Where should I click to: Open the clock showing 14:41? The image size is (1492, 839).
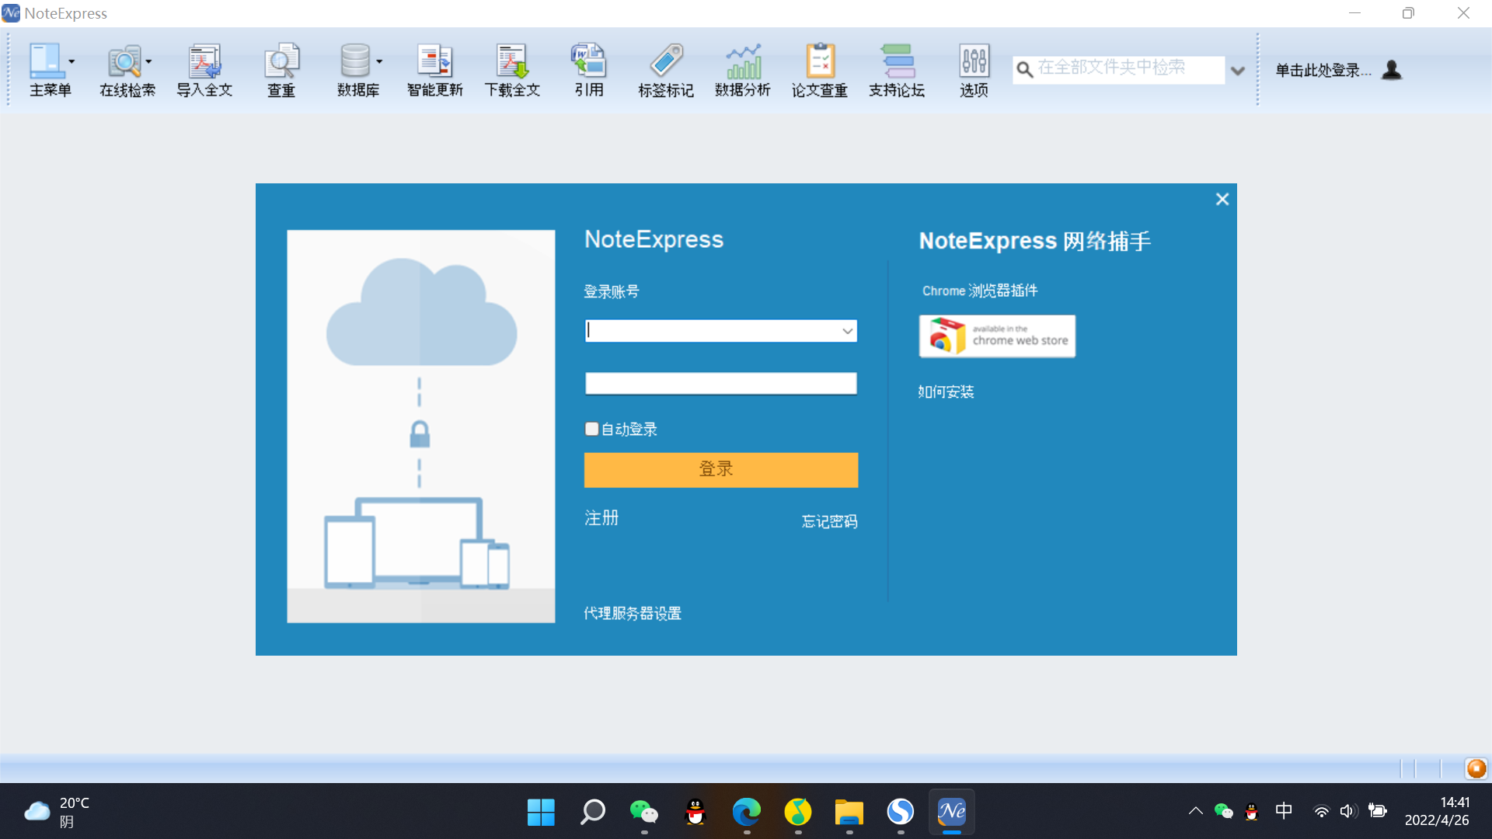coord(1438,812)
